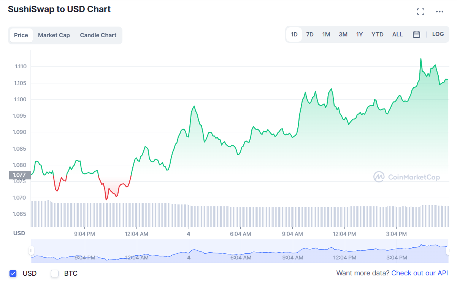457x286 pixels.
Task: Click the '12:04 AM' main chart axis label
Action: [x=136, y=234]
